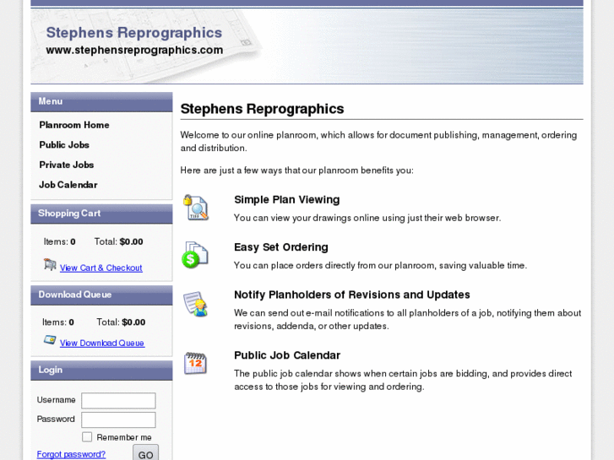Click Public Job Calendar heading
614x460 pixels.
287,355
